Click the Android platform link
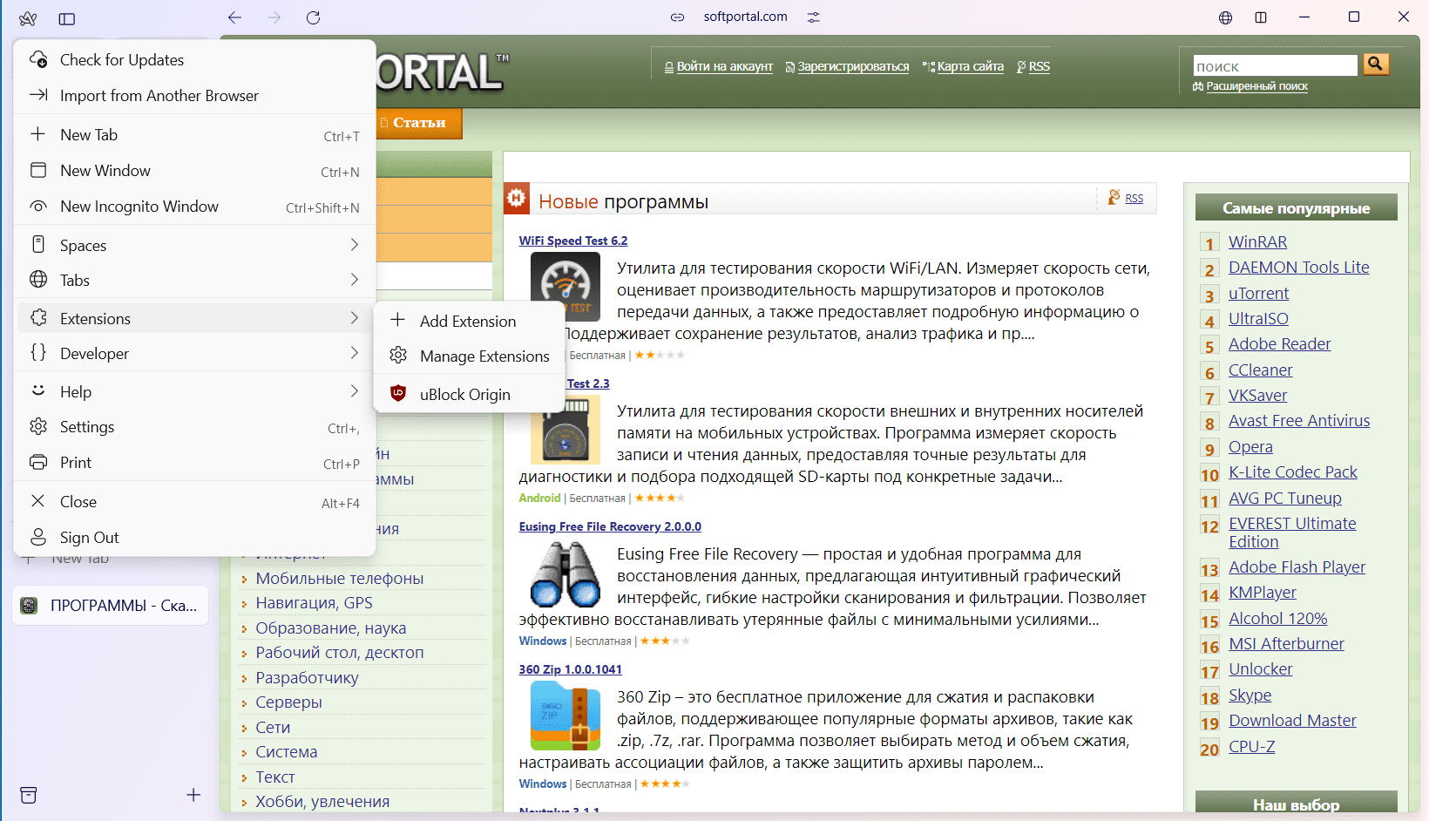This screenshot has height=821, width=1429. click(539, 499)
